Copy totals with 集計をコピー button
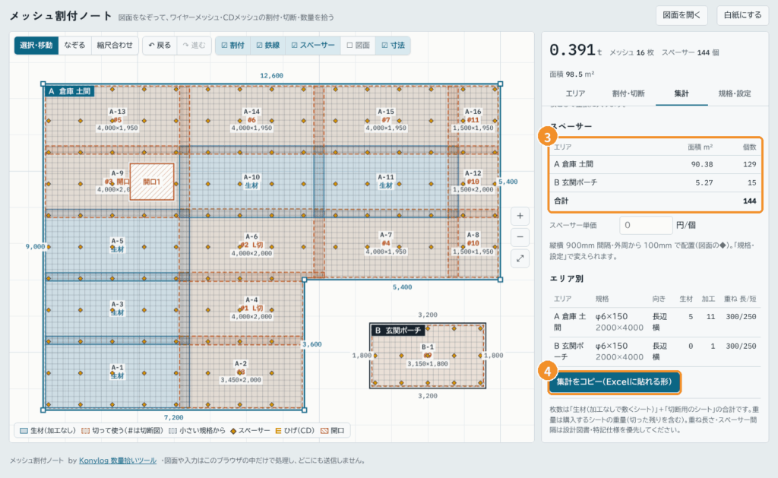 [x=614, y=381]
